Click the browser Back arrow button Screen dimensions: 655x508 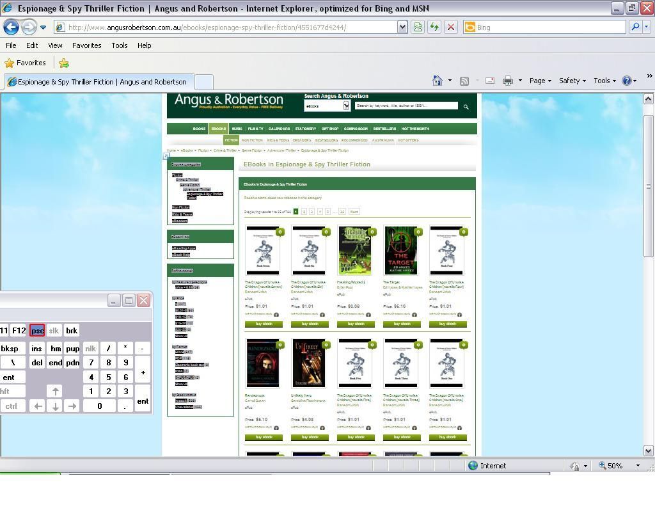[x=11, y=28]
